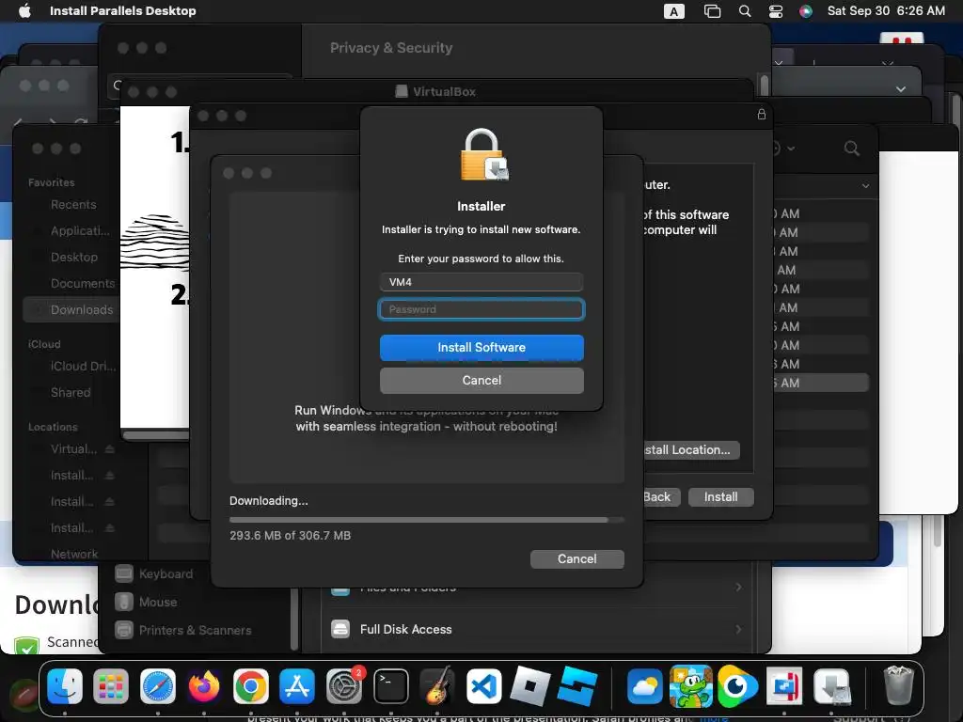Open Google Chrome from the Dock
Viewport: 963px width, 722px height.
click(250, 686)
